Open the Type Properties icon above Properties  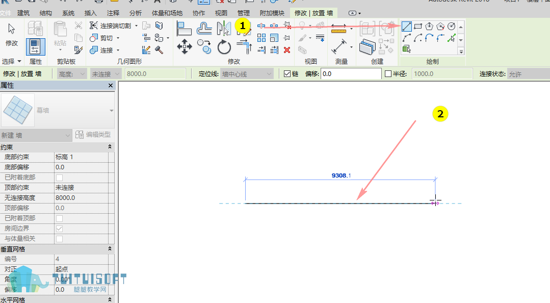click(x=36, y=29)
